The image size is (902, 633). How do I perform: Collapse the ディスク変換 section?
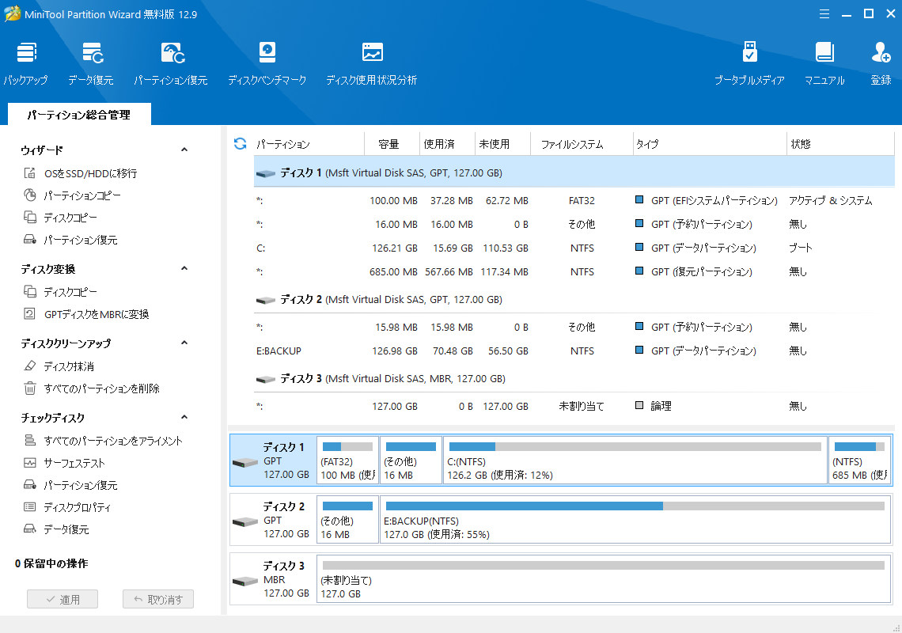click(184, 268)
